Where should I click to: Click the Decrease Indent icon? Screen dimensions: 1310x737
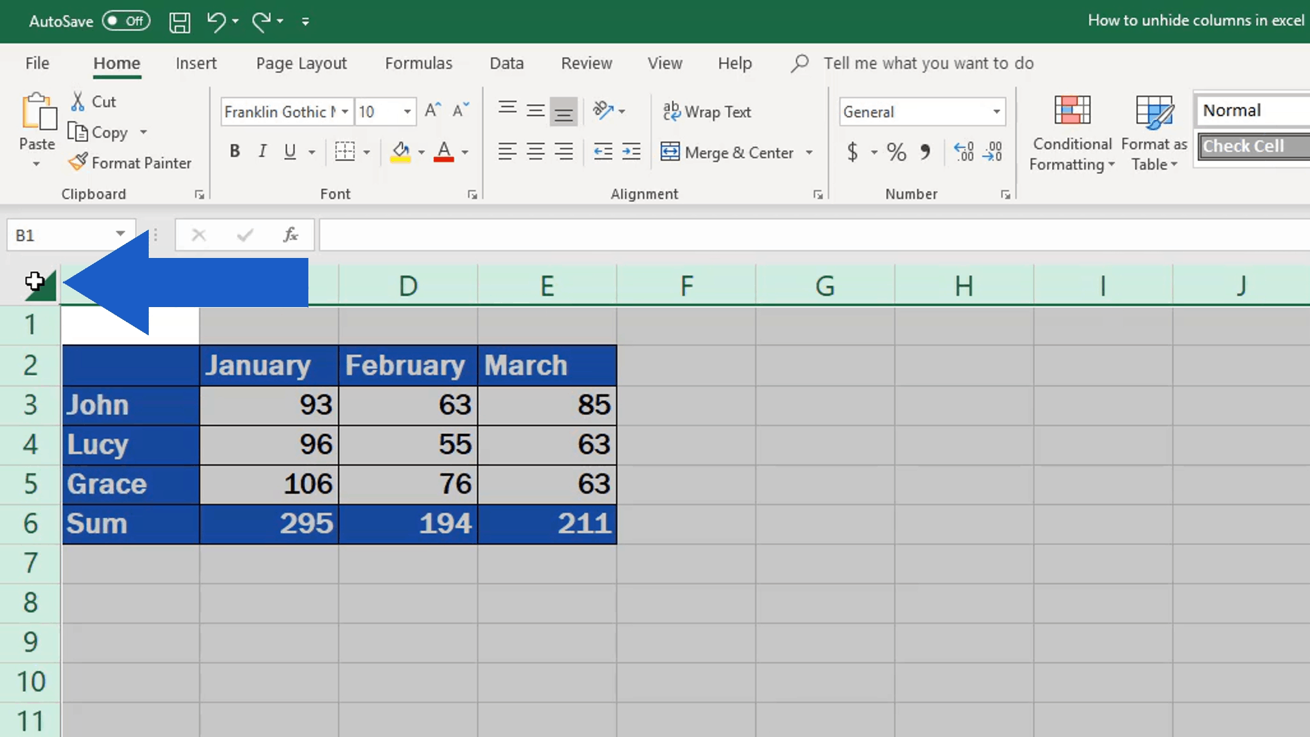tap(603, 151)
